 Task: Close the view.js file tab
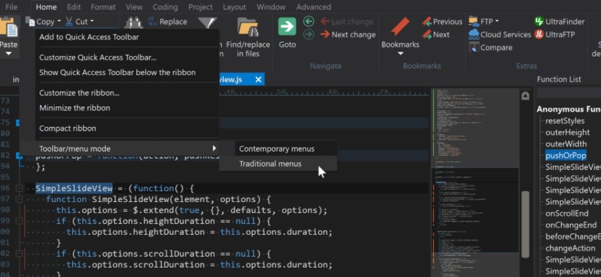click(x=258, y=80)
